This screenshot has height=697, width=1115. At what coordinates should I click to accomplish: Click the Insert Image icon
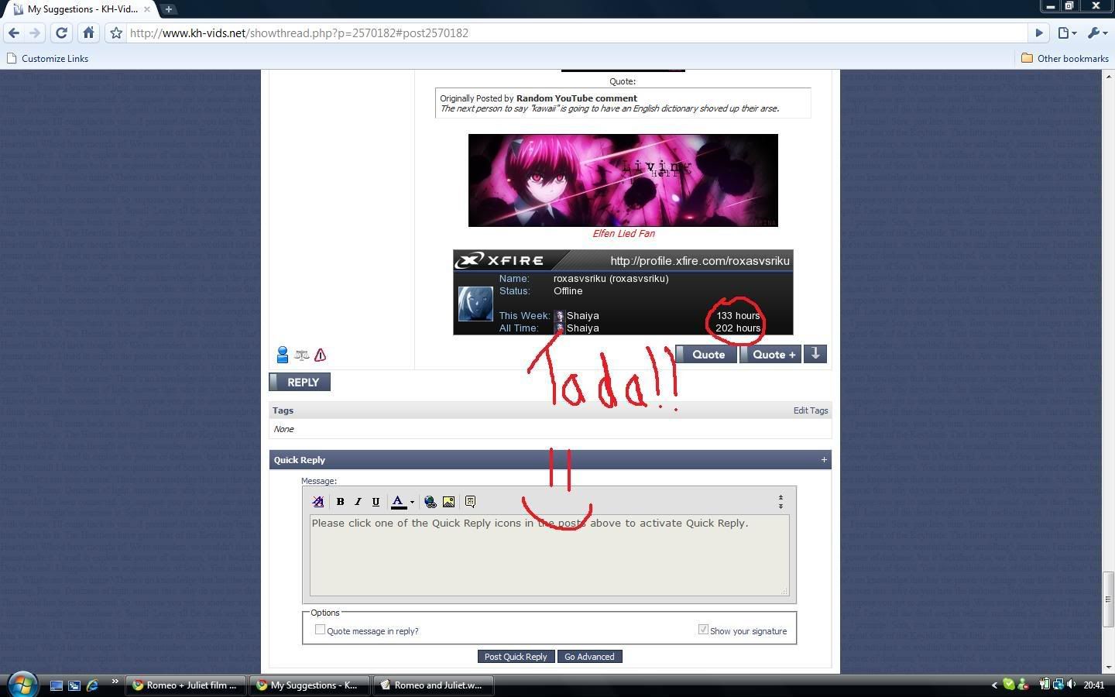(448, 502)
